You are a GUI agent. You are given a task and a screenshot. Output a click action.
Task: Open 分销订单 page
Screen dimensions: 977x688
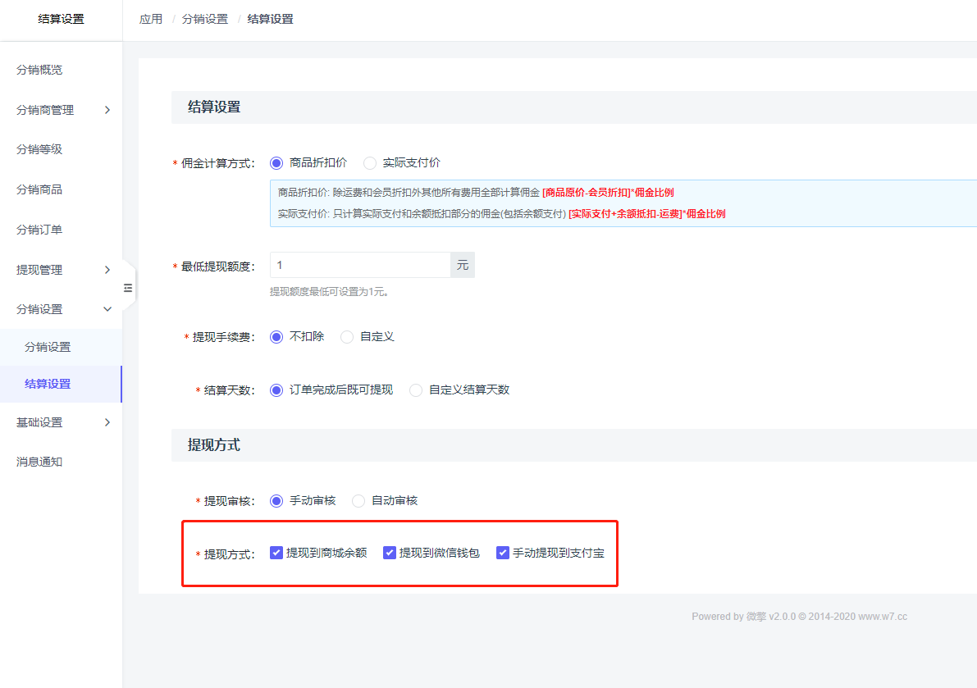tap(39, 230)
